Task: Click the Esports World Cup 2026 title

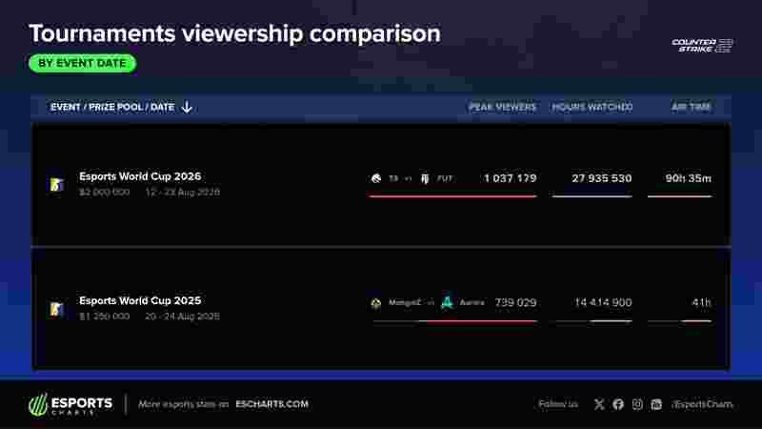Action: click(140, 176)
